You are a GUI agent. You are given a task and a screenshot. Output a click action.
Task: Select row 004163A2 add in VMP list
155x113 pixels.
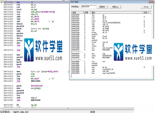[112, 27]
